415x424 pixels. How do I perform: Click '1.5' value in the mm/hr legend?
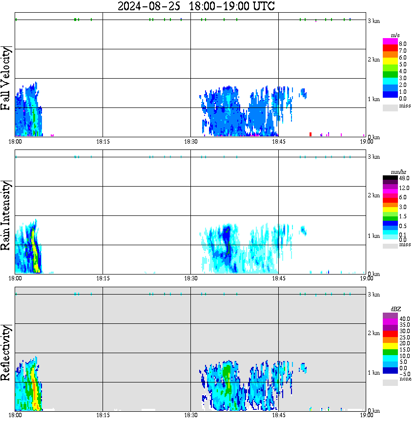point(403,216)
